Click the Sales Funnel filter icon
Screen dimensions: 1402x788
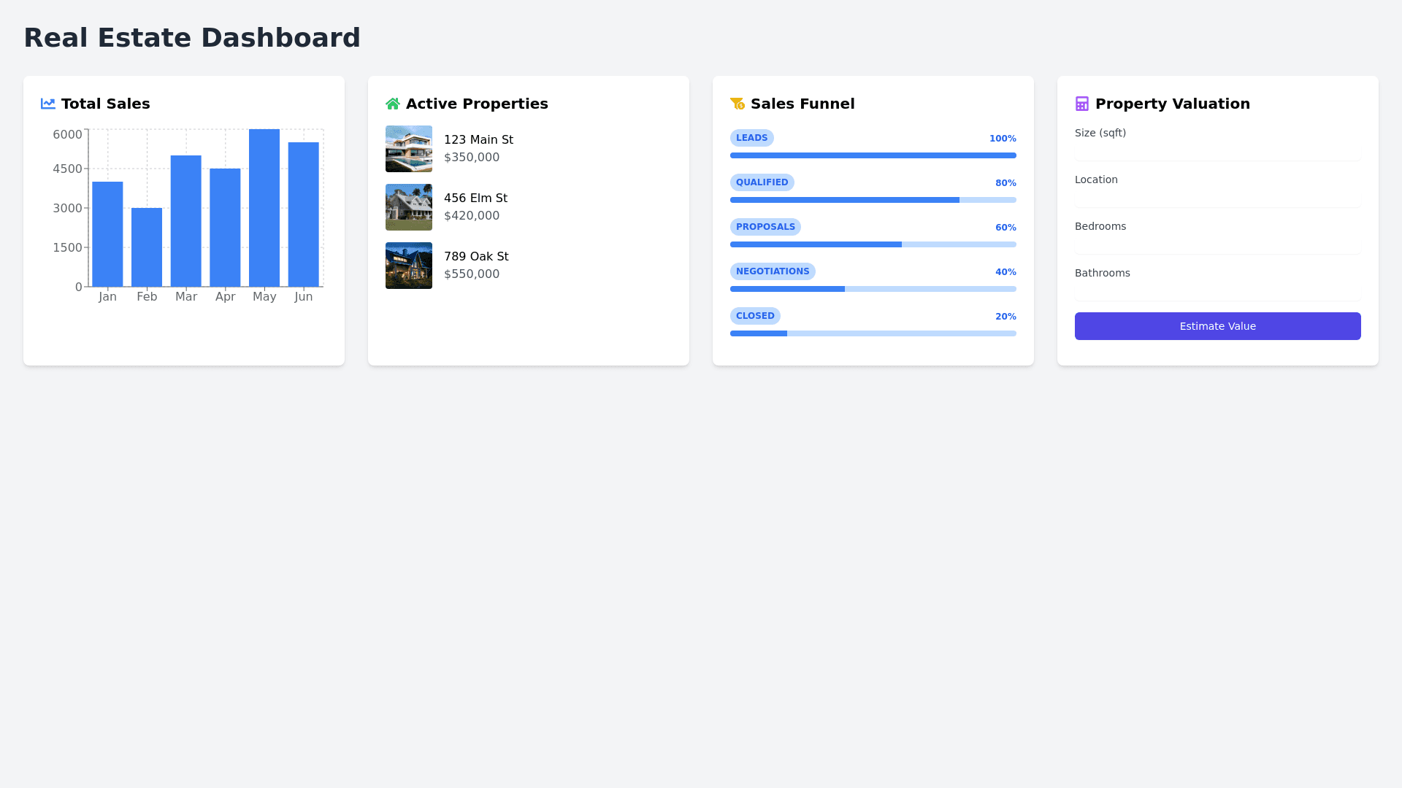click(738, 104)
